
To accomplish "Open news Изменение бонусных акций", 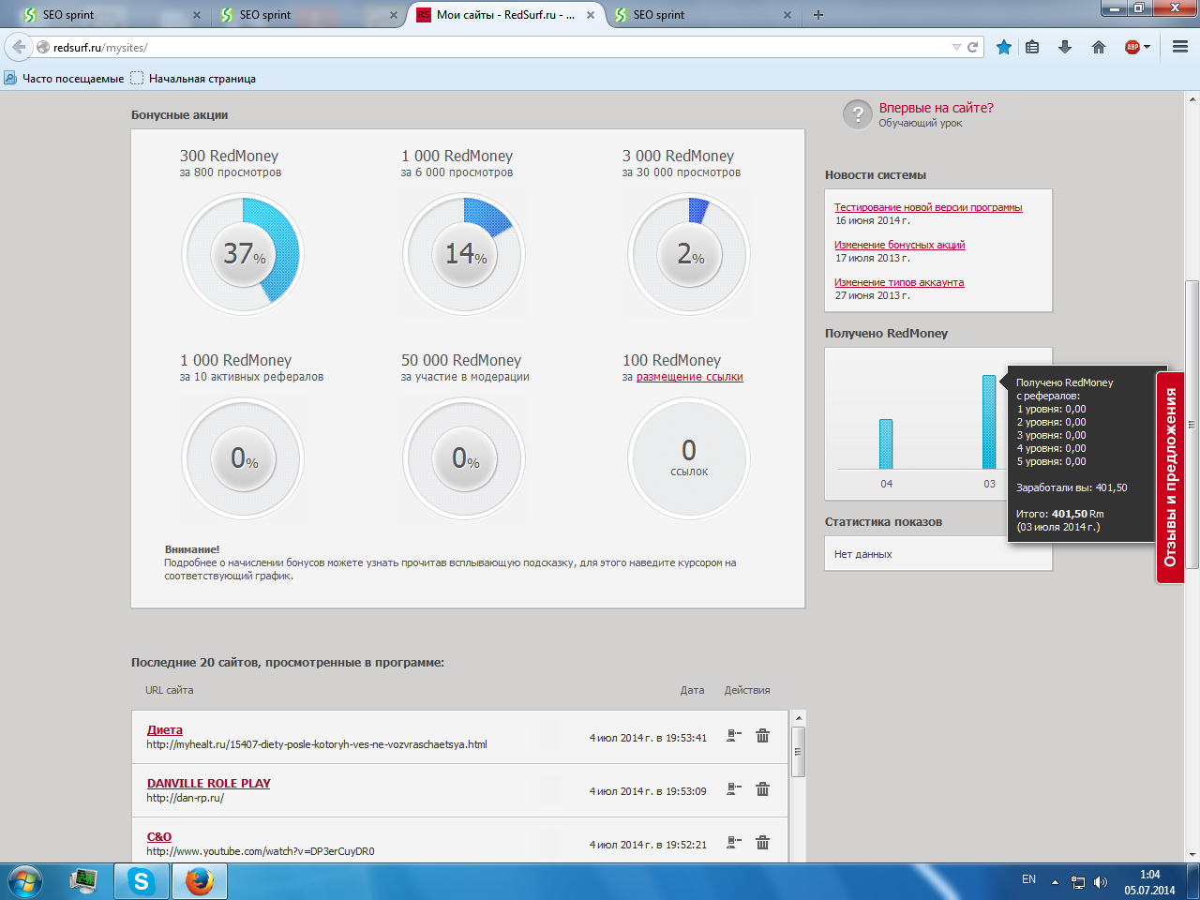I will pos(900,245).
